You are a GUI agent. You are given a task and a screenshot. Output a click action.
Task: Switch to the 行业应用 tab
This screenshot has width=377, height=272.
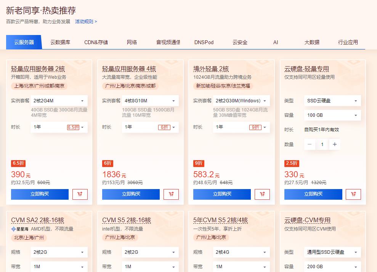[x=348, y=42]
